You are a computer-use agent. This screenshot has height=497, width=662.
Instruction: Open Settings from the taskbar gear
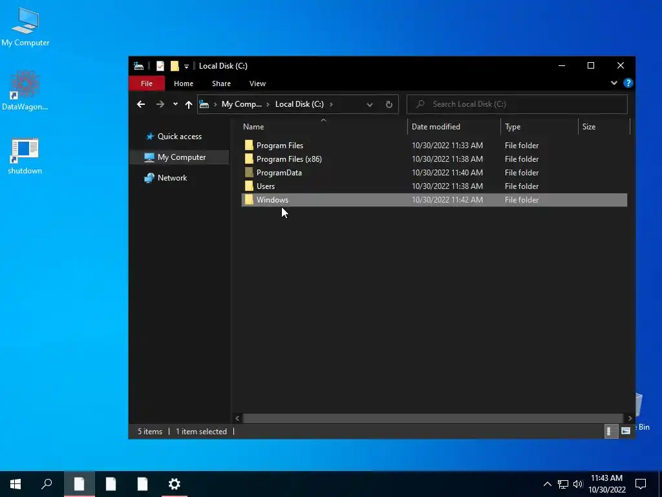click(175, 484)
